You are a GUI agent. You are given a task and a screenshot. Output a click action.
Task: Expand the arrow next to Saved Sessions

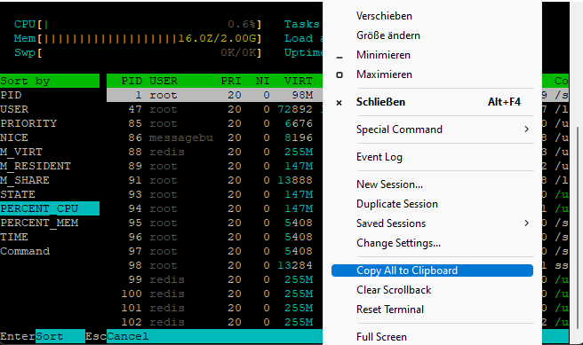point(526,223)
